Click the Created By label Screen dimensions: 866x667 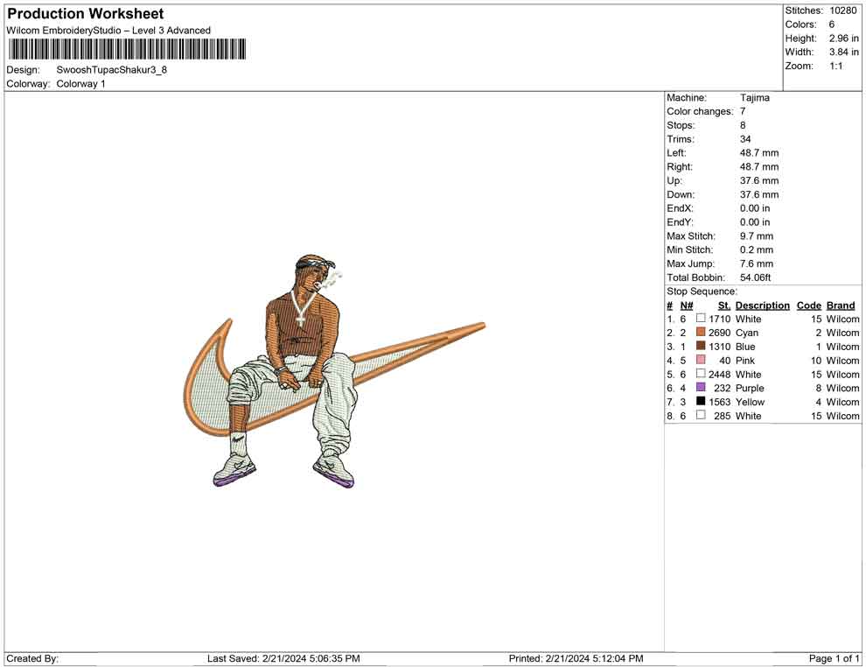click(32, 658)
